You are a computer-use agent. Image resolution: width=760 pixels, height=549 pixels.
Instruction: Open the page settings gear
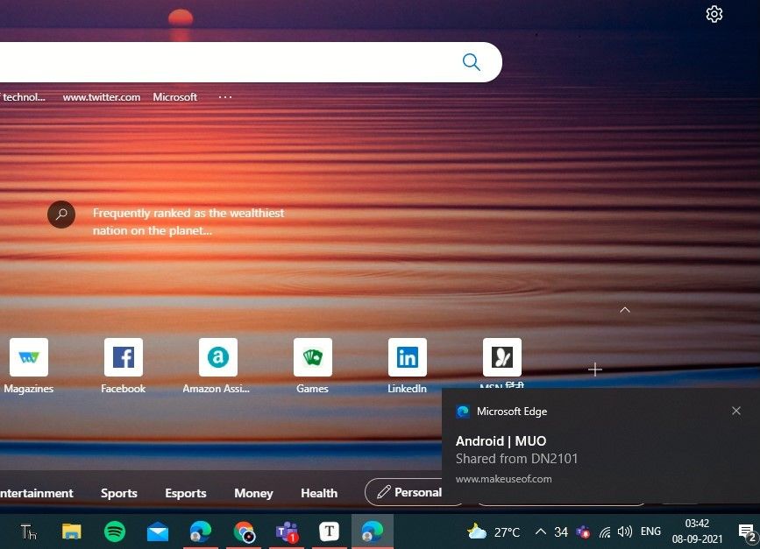coord(714,14)
